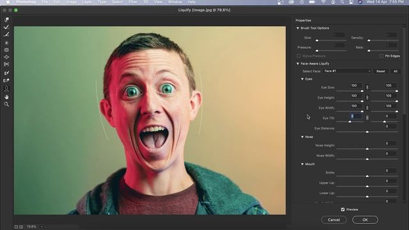Click the Nose Height slider handle
Screen dimensions: 409x230
367,149
